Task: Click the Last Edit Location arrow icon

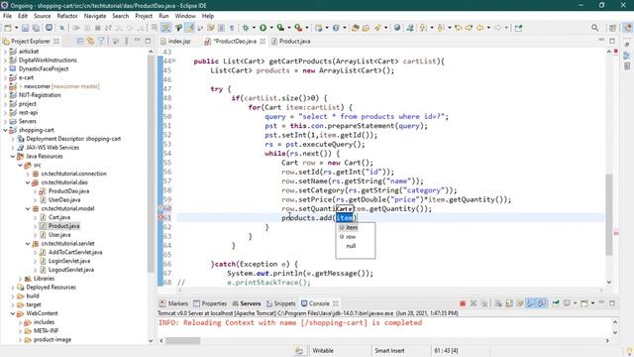Action: [458, 28]
